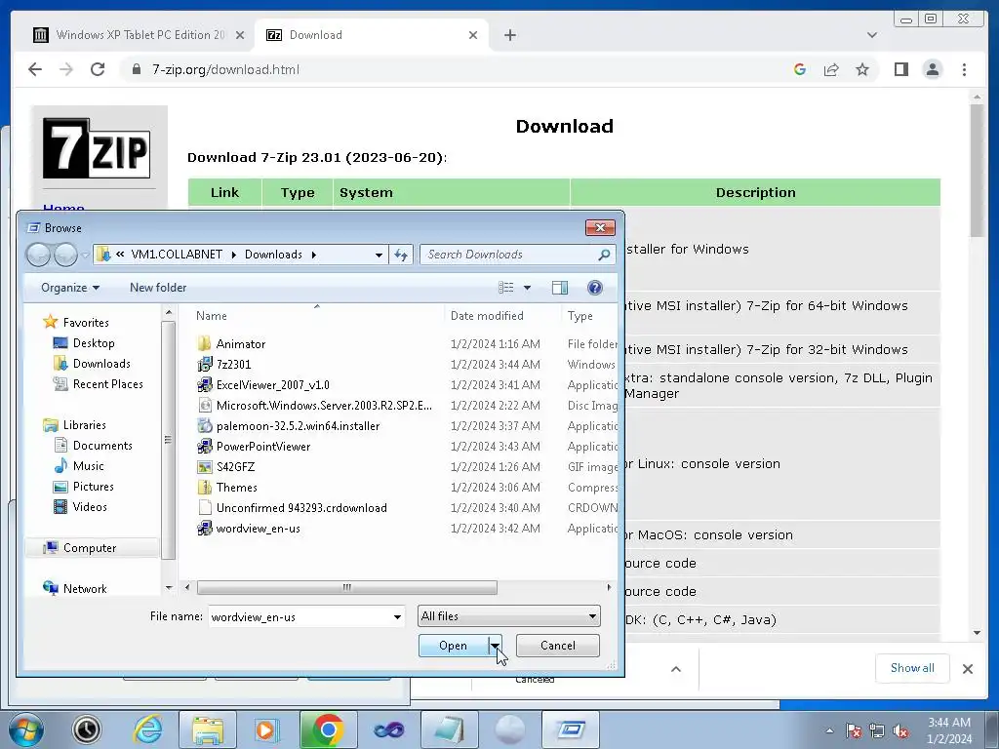999x749 pixels.
Task: Open Internet Explorer from taskbar
Action: [148, 729]
